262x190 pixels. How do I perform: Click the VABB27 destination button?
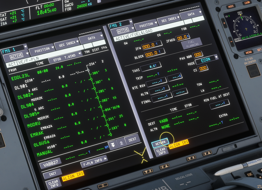coord(50,164)
